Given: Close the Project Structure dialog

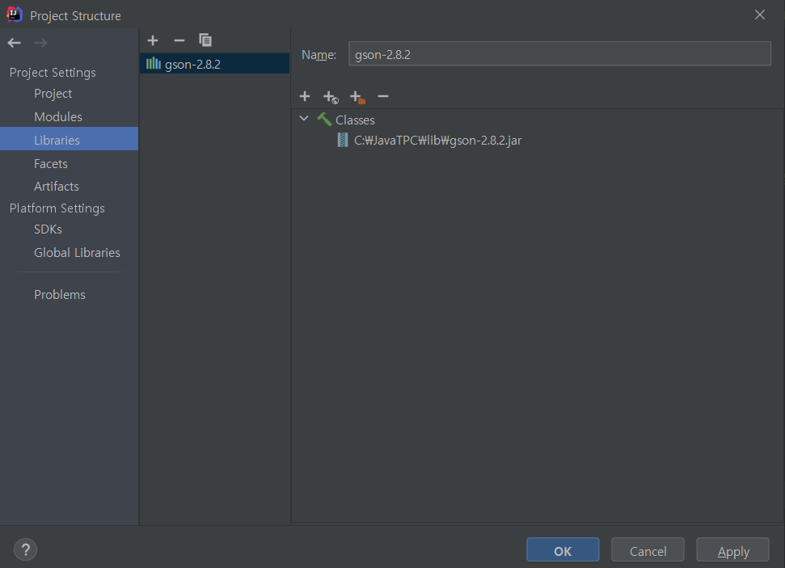Looking at the screenshot, I should click(759, 15).
